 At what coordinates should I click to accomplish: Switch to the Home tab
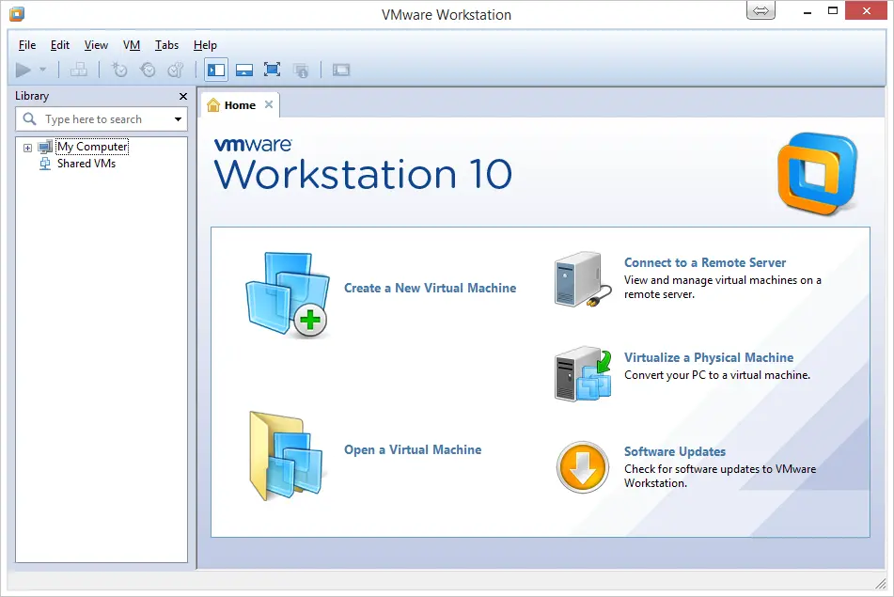point(240,105)
